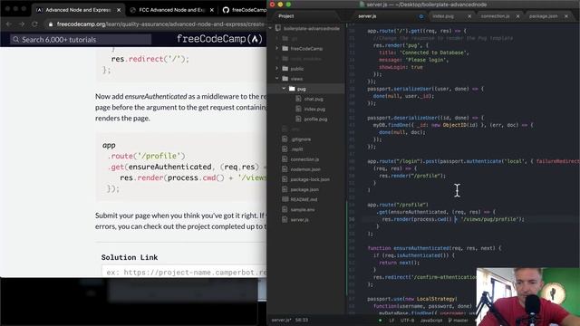Viewport: 580px width, 326px height.
Task: Click the public folder icon
Action: point(285,69)
